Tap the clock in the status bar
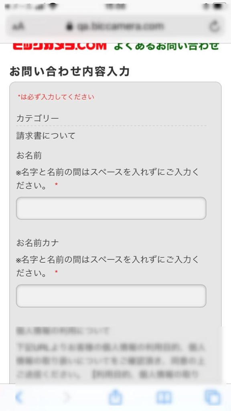 [115, 6]
